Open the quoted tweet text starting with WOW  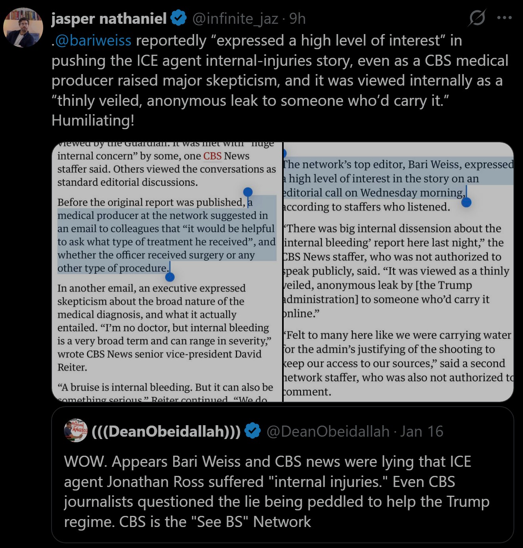tap(277, 491)
